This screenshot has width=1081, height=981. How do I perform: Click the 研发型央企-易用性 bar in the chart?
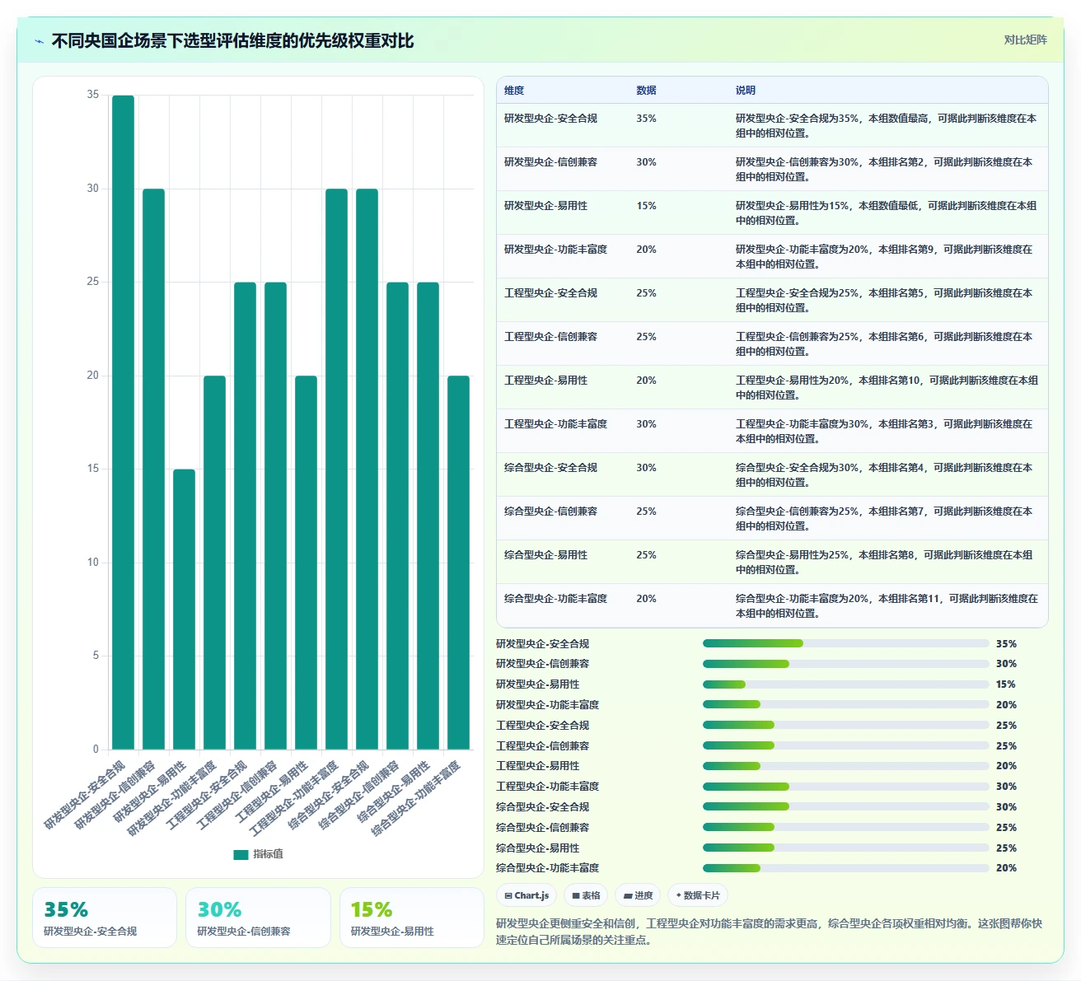pos(184,610)
